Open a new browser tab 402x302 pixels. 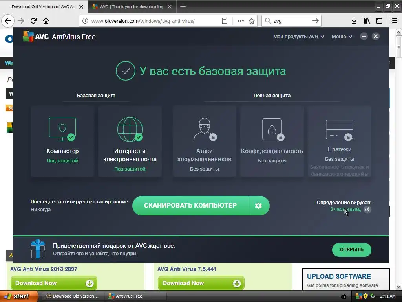pos(183,6)
